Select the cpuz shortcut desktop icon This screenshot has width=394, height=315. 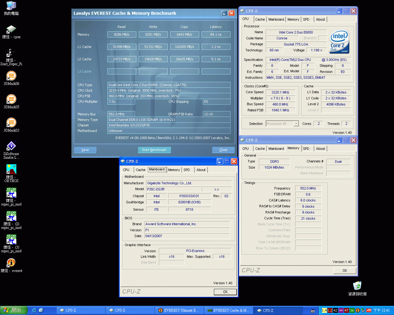tap(11, 32)
